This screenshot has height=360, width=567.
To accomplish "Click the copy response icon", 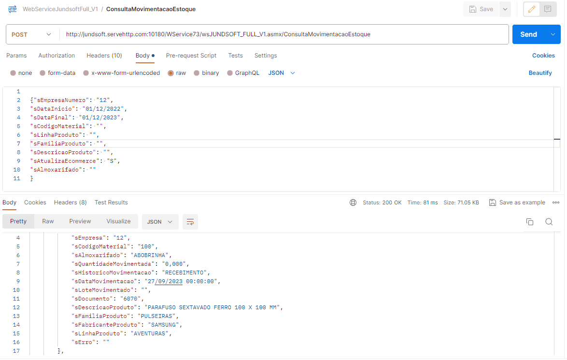I will pos(530,222).
